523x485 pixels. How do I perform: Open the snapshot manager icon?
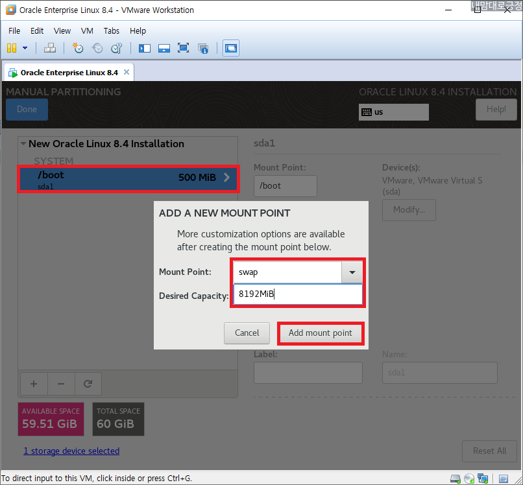(x=117, y=48)
